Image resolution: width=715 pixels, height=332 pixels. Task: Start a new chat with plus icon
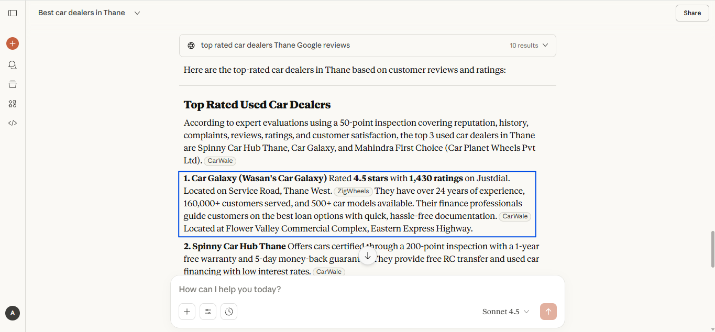tap(13, 43)
